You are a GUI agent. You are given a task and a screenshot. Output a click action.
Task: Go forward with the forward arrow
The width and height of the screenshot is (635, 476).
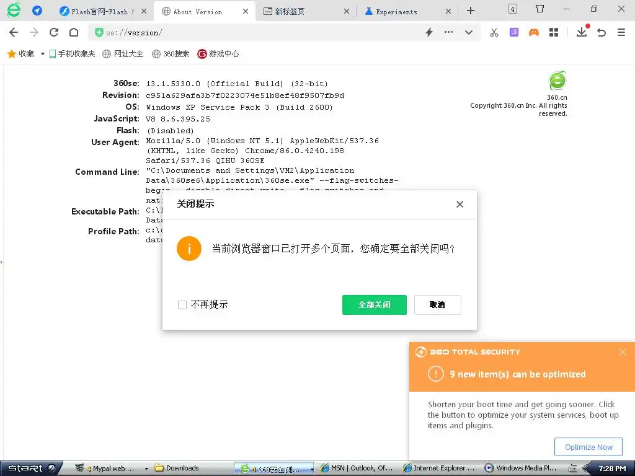pos(34,32)
